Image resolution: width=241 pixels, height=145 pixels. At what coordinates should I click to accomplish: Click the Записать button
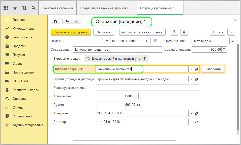coord(104,32)
